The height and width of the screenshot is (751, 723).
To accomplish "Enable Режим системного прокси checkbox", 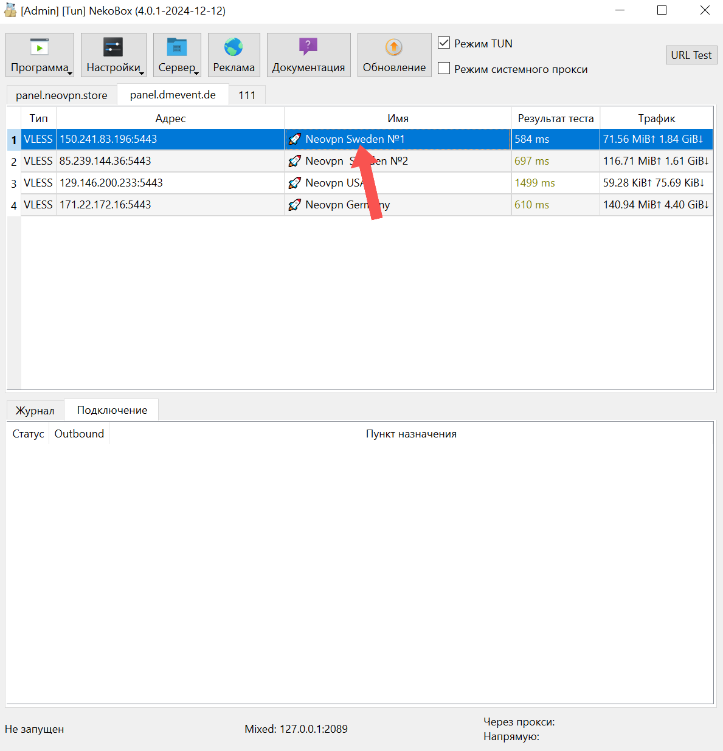I will (444, 69).
